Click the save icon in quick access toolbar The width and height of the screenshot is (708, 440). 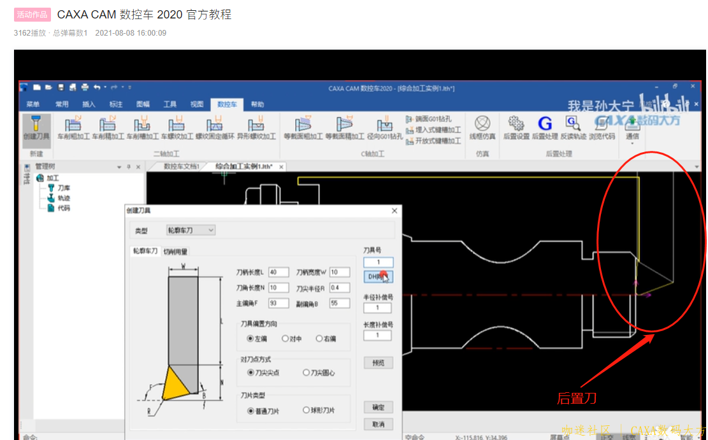[61, 87]
